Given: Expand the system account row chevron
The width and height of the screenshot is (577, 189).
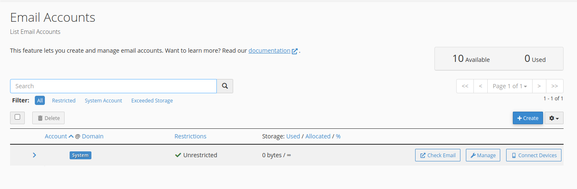Looking at the screenshot, I should [34, 156].
